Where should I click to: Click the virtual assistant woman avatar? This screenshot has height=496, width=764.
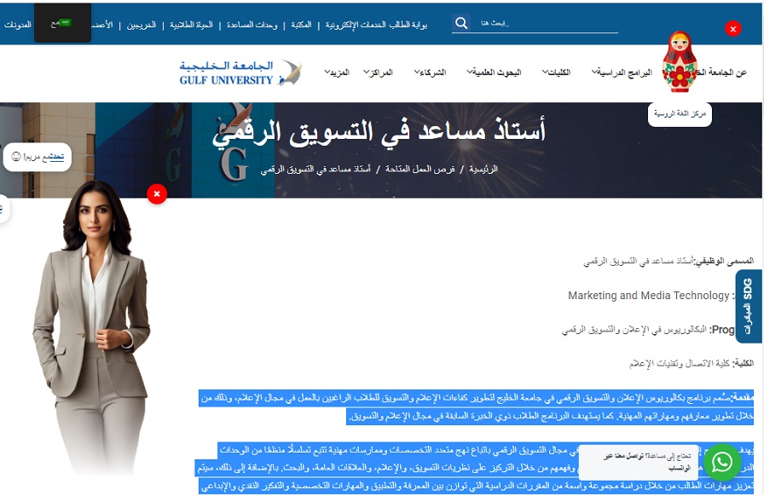90,332
